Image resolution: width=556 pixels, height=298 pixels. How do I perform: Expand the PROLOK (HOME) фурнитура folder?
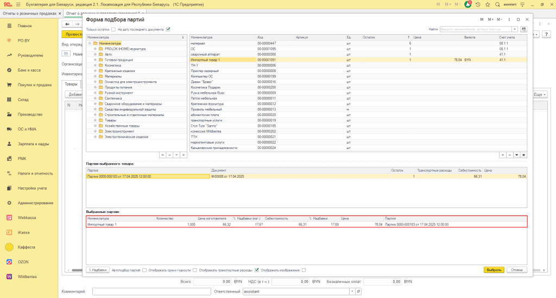[x=95, y=49]
